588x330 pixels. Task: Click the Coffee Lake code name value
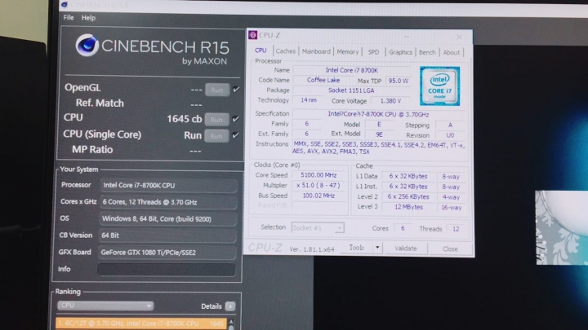tap(323, 80)
